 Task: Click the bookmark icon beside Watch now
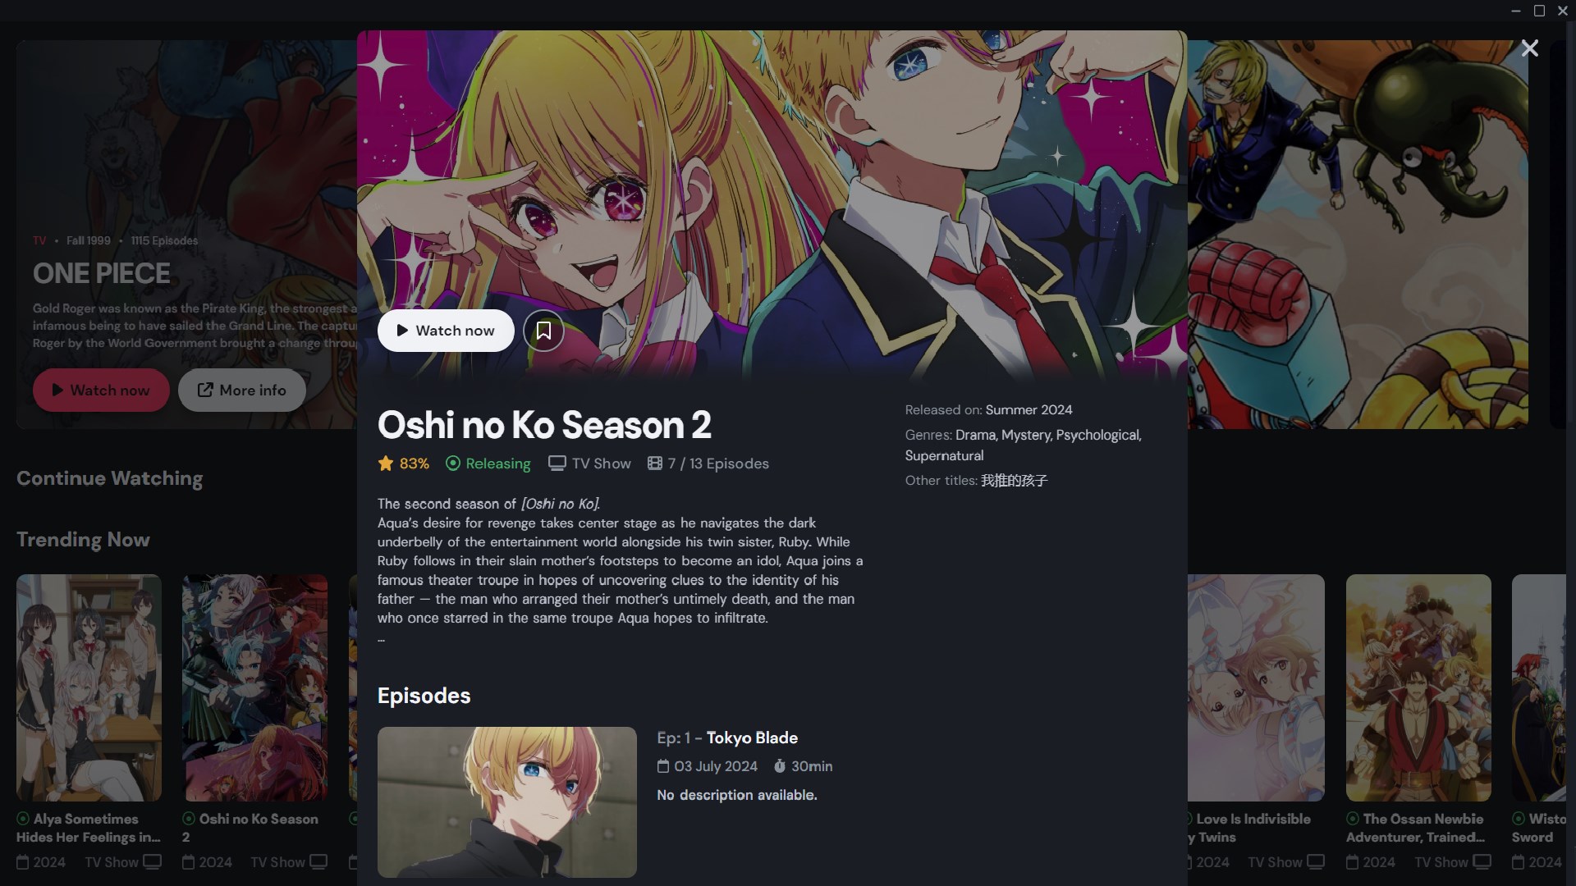tap(543, 331)
